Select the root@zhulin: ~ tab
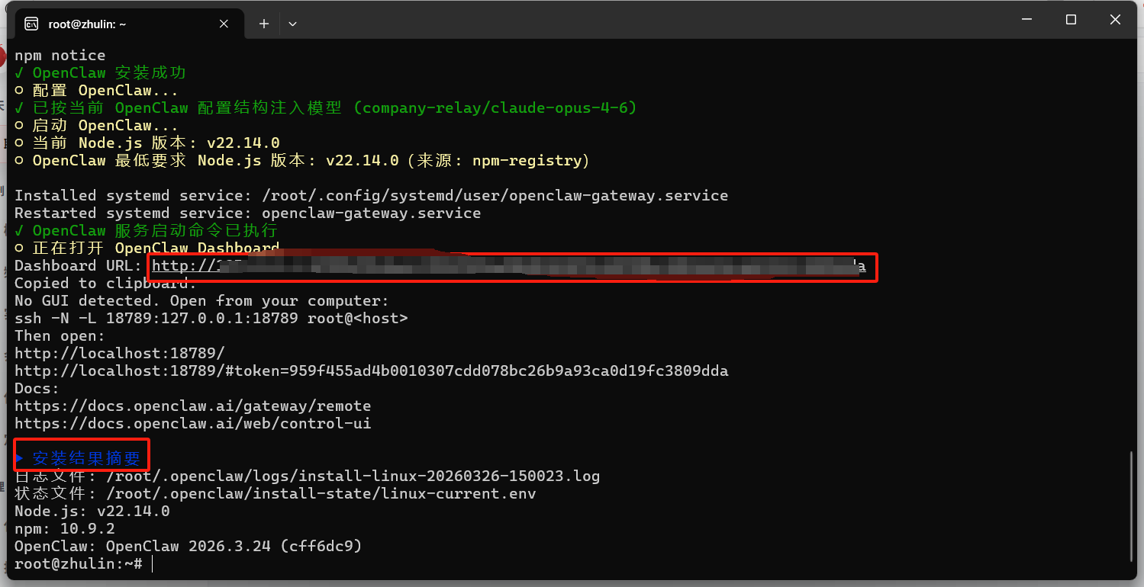Viewport: 1144px width, 587px height. click(x=128, y=24)
